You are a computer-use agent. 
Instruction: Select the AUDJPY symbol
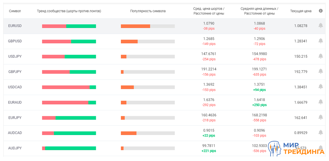tap(15, 148)
